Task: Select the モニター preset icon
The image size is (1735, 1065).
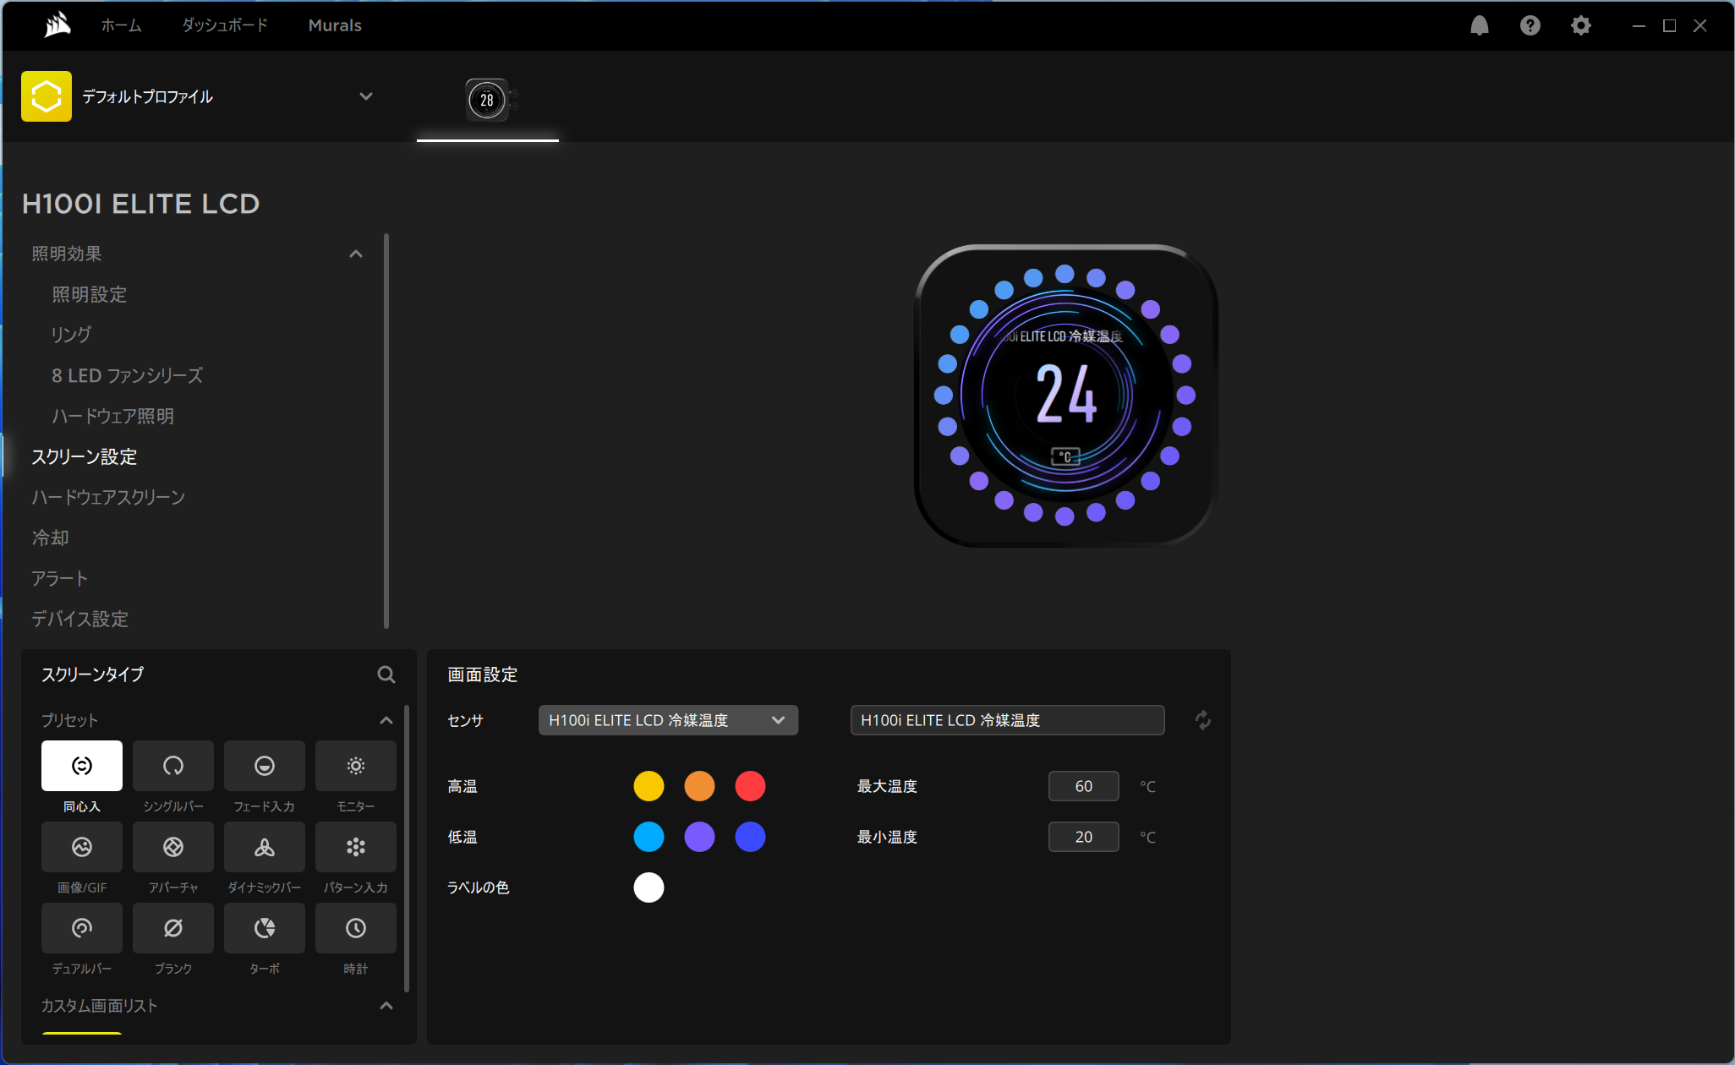Action: 356,766
